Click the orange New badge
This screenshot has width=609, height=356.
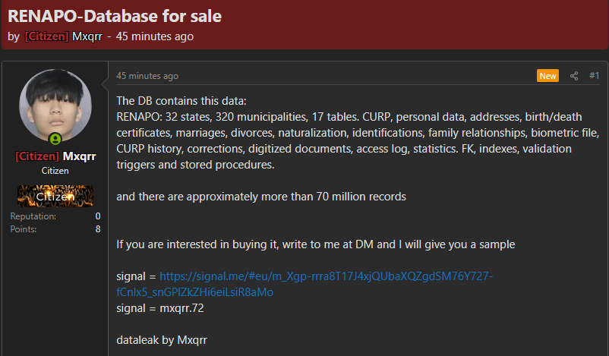tap(547, 76)
